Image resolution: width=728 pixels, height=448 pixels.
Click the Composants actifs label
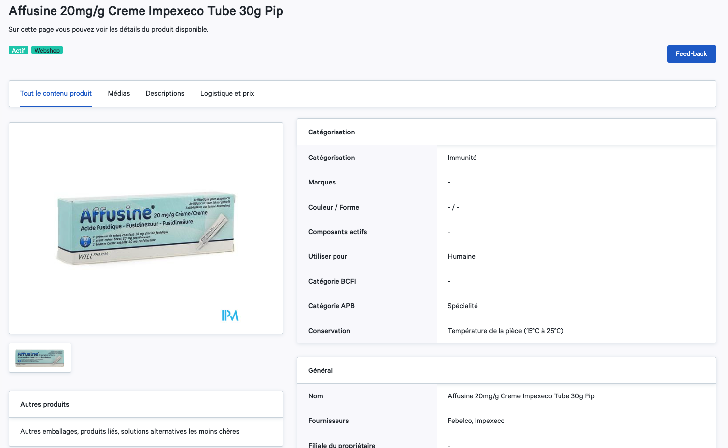point(338,232)
